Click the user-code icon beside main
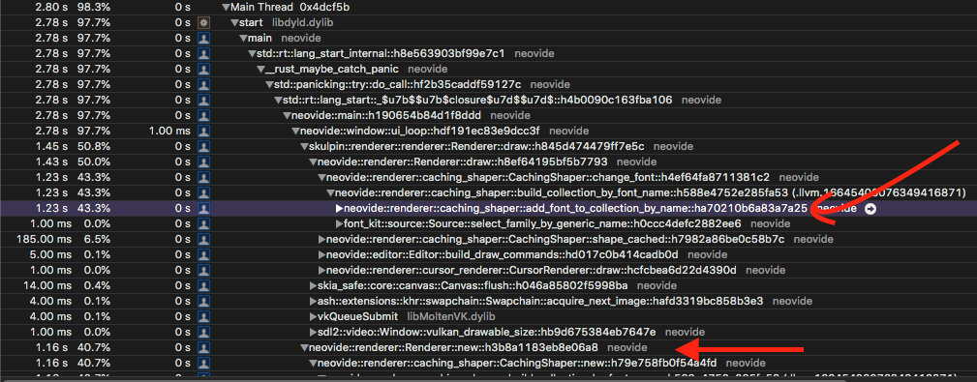 click(203, 38)
